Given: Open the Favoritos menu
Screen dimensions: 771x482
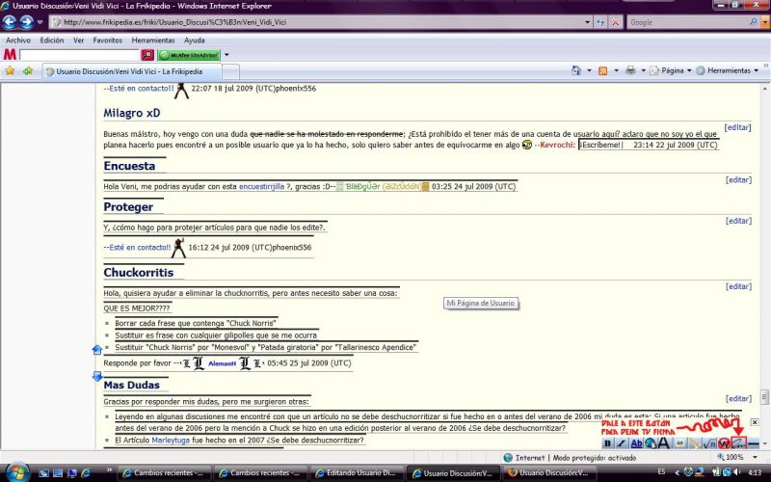Looking at the screenshot, I should point(107,40).
